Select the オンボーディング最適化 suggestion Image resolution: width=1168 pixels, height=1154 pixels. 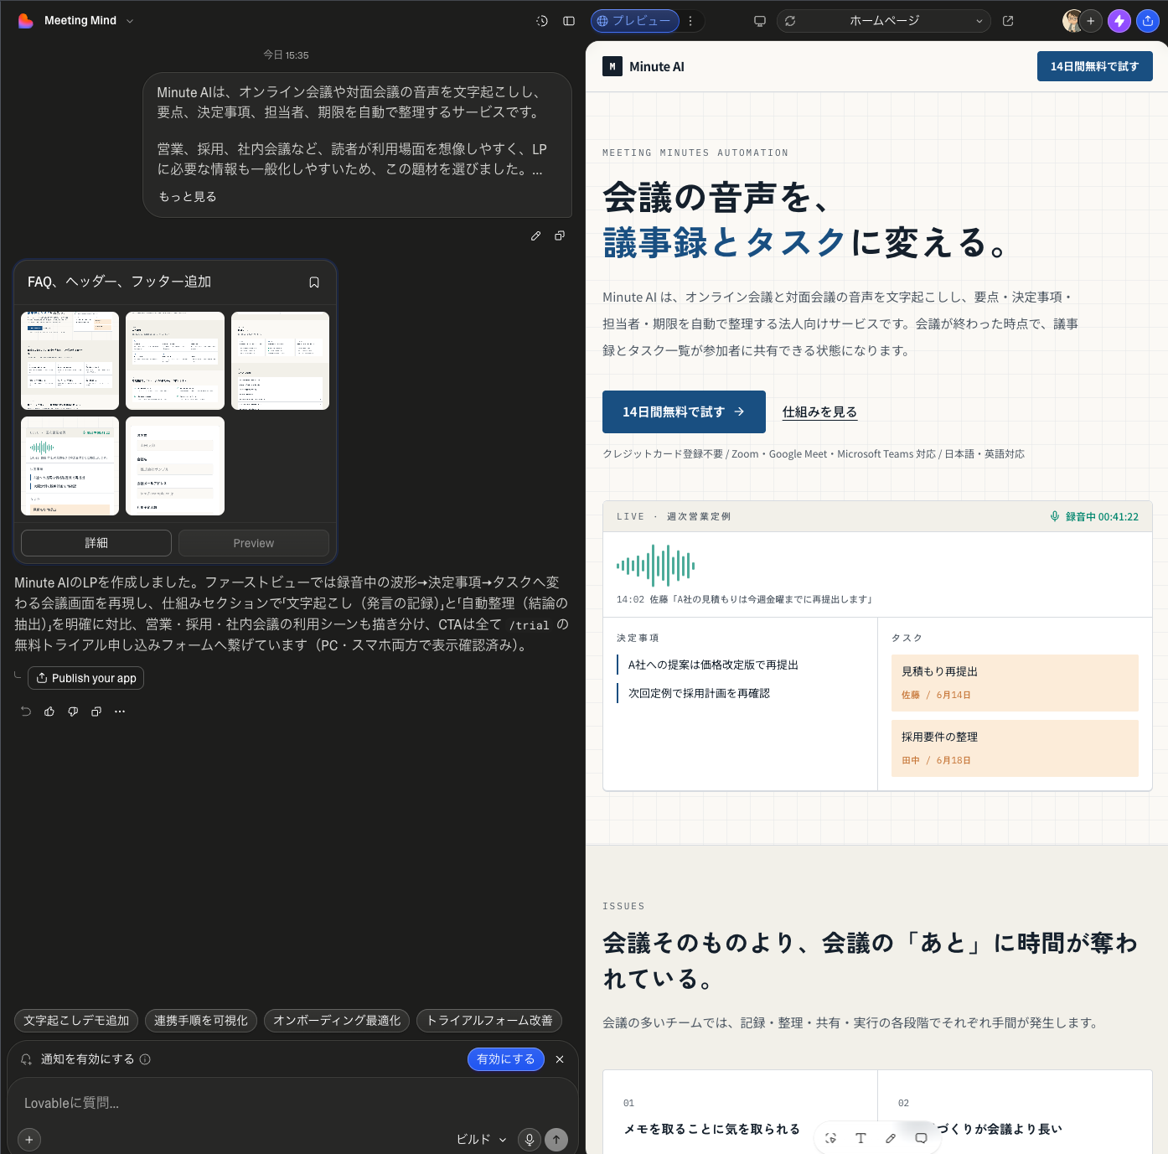[337, 1021]
